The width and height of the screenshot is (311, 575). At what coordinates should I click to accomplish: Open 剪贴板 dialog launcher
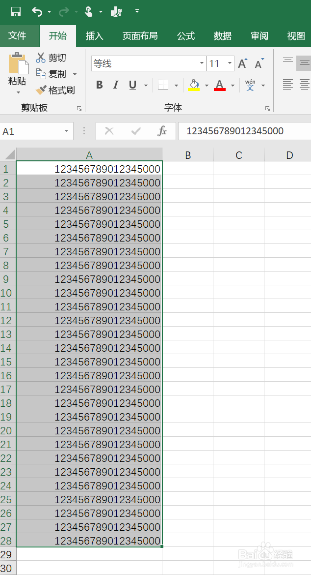[79, 109]
